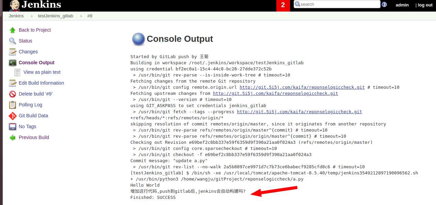Open the red notification badge showing 2
This screenshot has height=205, width=436.
pos(283,5)
